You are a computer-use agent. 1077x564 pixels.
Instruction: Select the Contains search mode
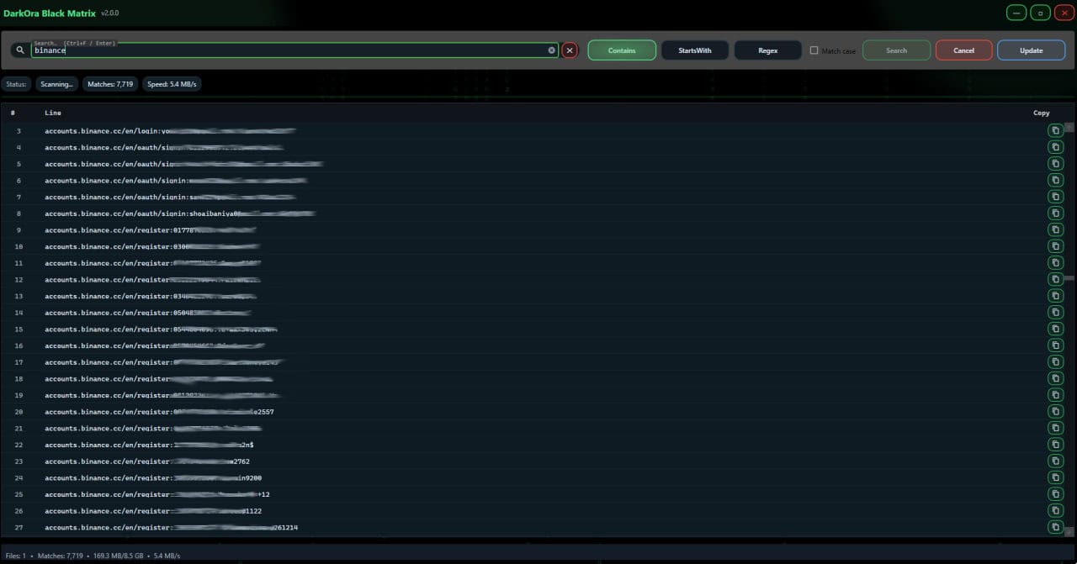click(622, 50)
